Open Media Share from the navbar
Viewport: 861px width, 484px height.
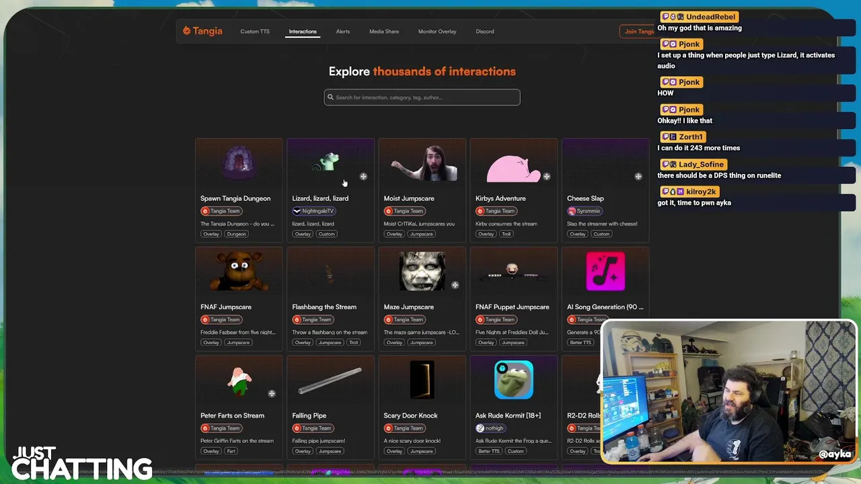(384, 32)
